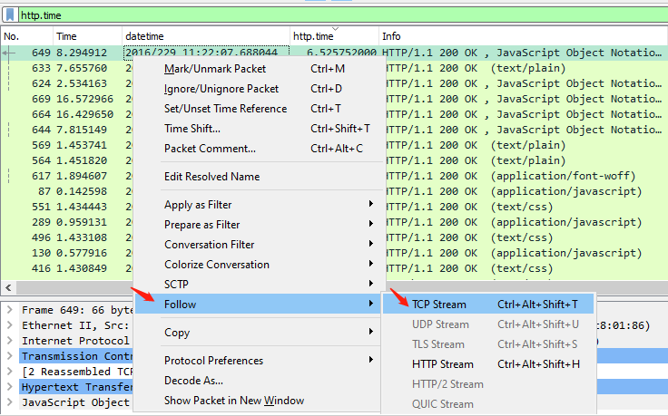Choose Decode As... from context menu

pos(193,381)
